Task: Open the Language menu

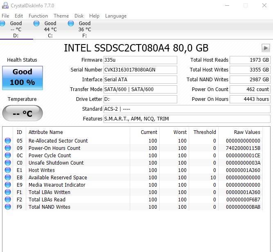Action: click(116, 16)
